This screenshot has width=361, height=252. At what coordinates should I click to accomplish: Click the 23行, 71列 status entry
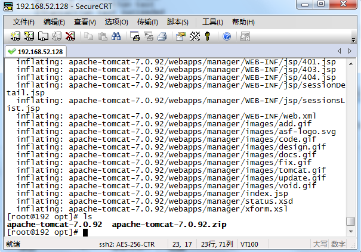(217, 244)
